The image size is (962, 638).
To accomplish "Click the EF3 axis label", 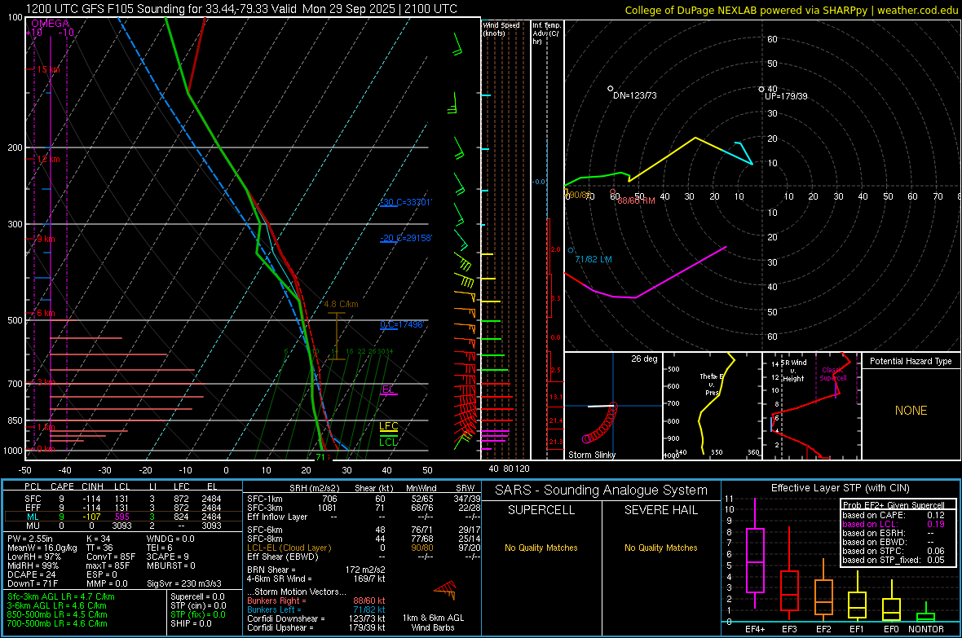I will click(x=789, y=629).
